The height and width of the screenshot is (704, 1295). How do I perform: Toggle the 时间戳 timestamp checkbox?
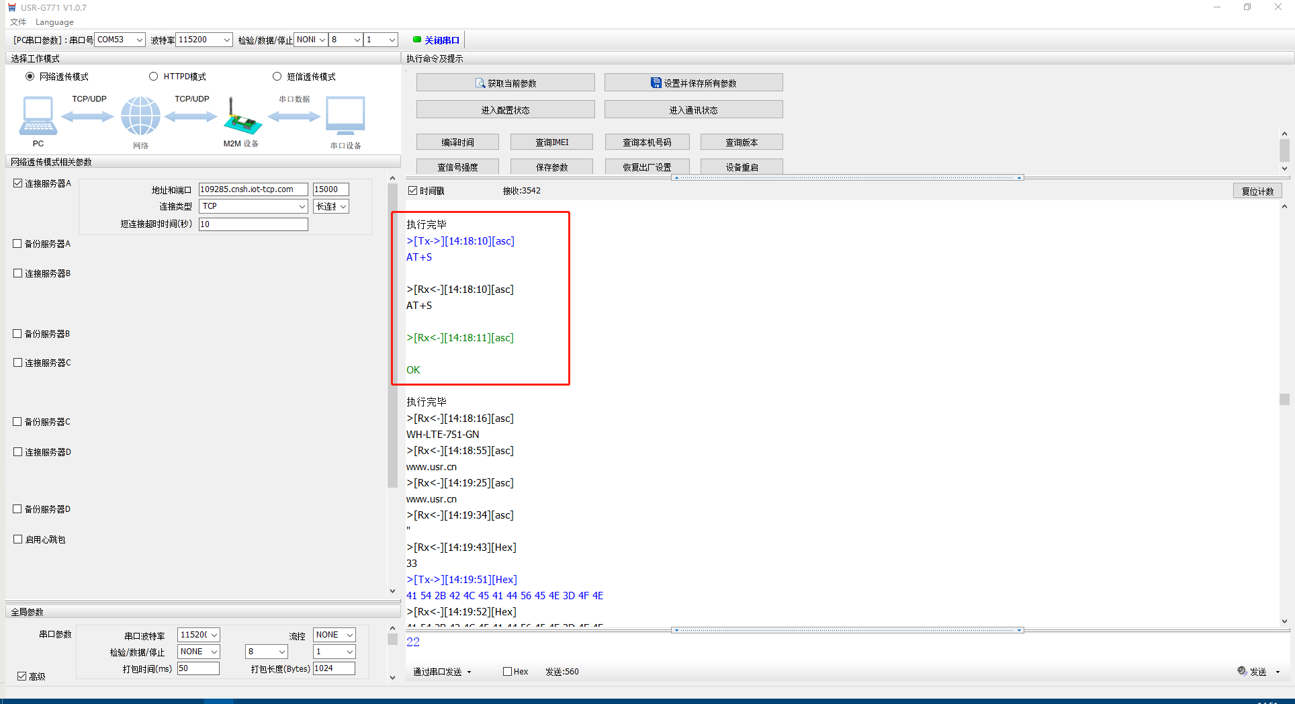[x=413, y=191]
